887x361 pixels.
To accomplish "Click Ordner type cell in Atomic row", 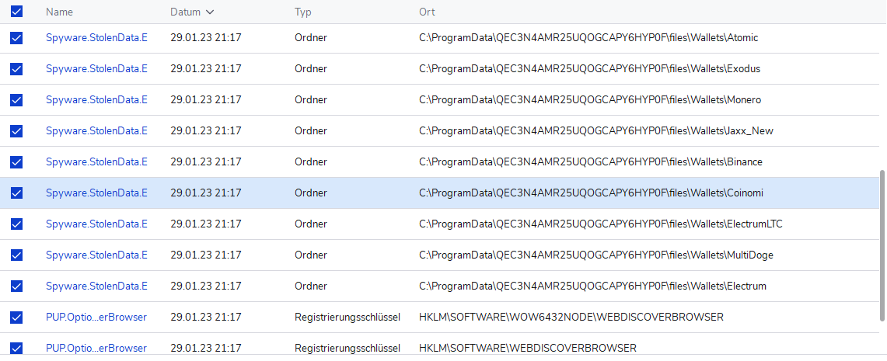I will [x=310, y=38].
